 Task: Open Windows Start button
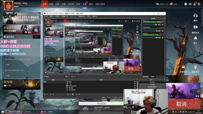[3, 112]
